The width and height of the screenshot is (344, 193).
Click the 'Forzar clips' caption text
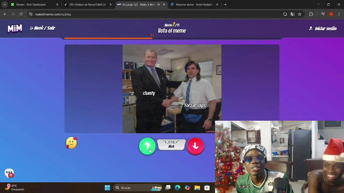195,105
